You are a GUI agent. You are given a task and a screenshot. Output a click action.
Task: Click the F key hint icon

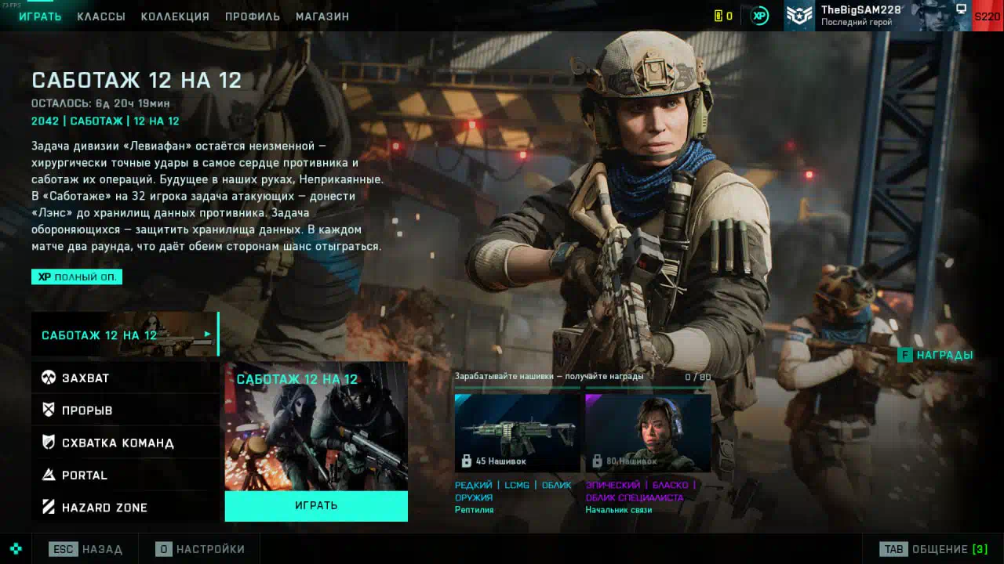[x=905, y=356]
